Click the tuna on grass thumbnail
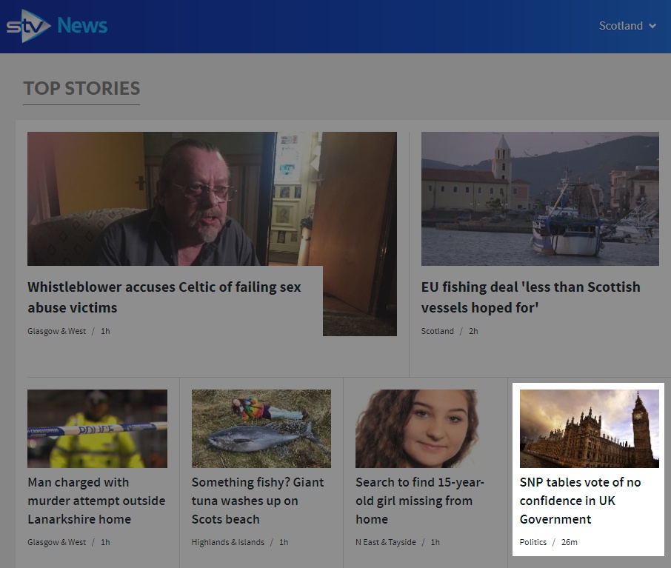Screen dimensions: 671x568 [261, 429]
